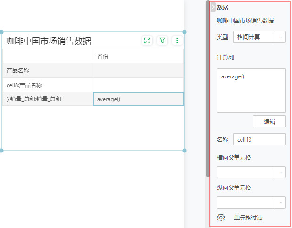The width and height of the screenshot is (292, 228).
Task: Select the 产品名称 header cell
Action: [x=48, y=70]
